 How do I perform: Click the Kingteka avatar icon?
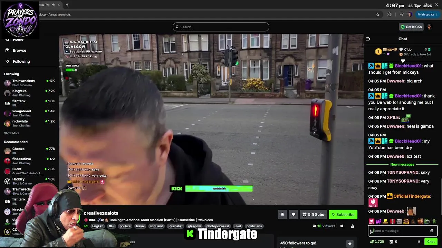coord(7,93)
